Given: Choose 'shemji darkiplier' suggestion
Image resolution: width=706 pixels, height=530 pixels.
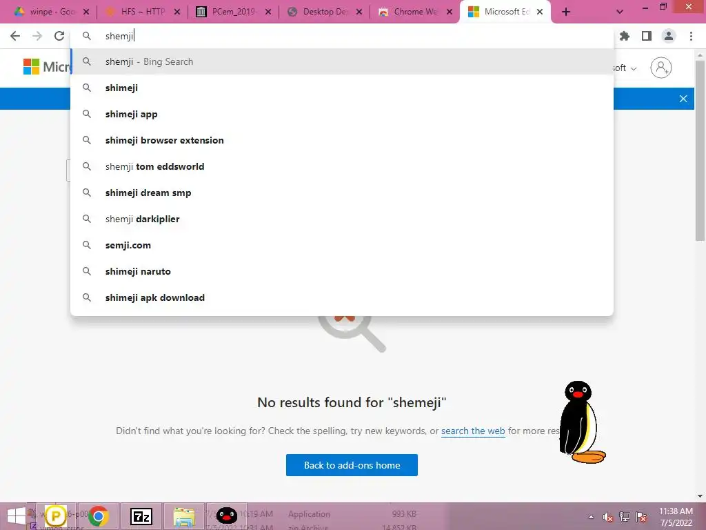Looking at the screenshot, I should point(342,219).
